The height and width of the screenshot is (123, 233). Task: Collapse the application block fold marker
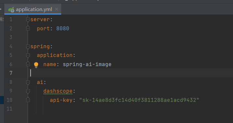(28, 56)
